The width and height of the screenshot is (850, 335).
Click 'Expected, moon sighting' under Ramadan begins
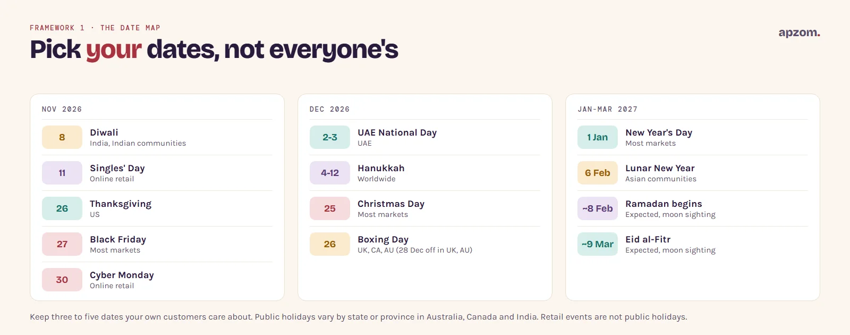[670, 214]
